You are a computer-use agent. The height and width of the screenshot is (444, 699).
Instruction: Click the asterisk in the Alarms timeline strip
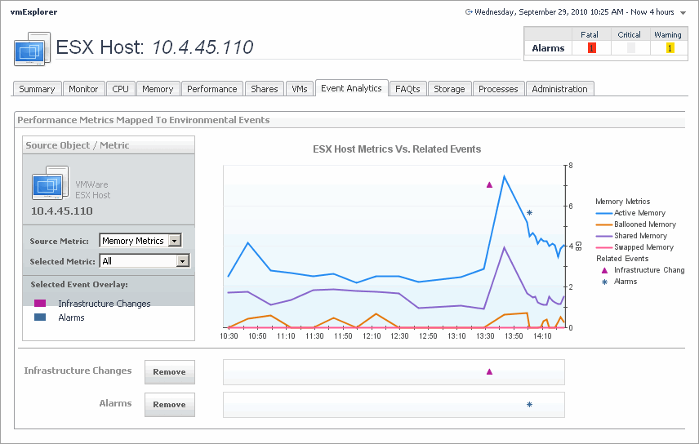pyautogui.click(x=529, y=404)
